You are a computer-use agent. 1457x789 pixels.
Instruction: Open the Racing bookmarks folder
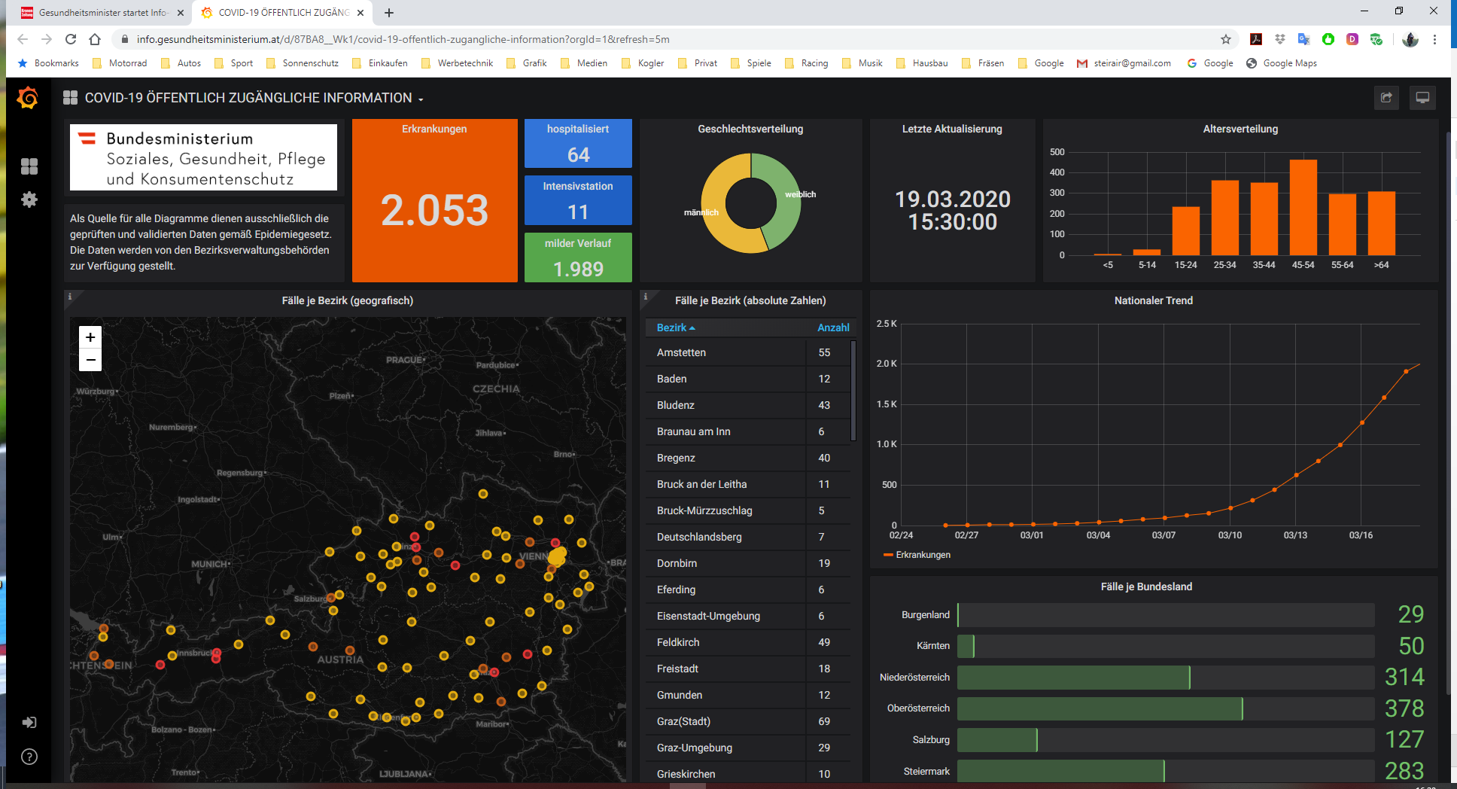point(806,63)
